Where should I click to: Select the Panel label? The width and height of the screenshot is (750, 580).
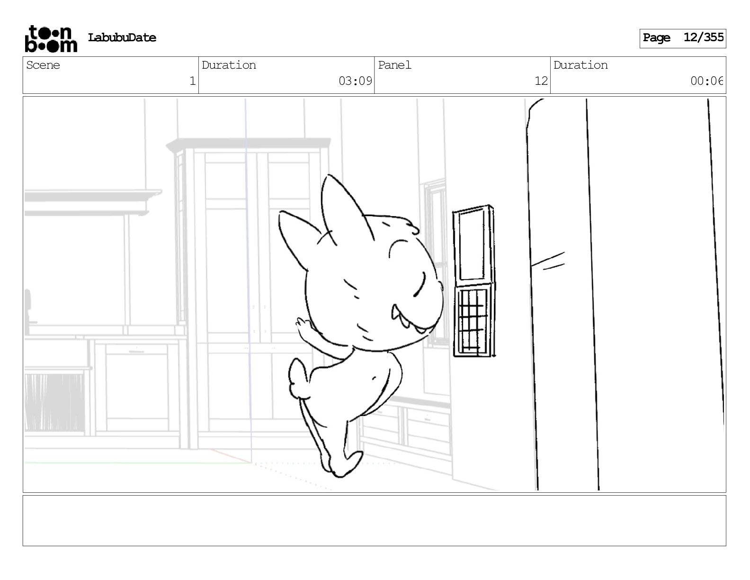(394, 65)
